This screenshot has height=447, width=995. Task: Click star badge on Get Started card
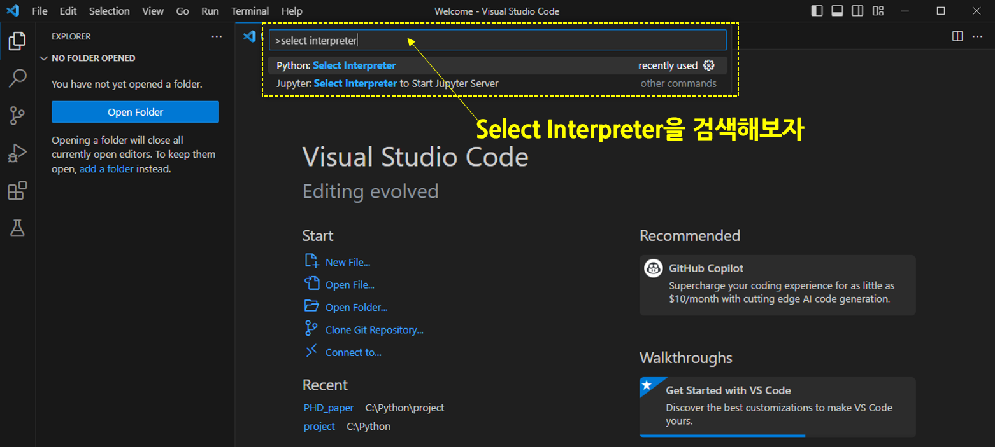point(647,385)
